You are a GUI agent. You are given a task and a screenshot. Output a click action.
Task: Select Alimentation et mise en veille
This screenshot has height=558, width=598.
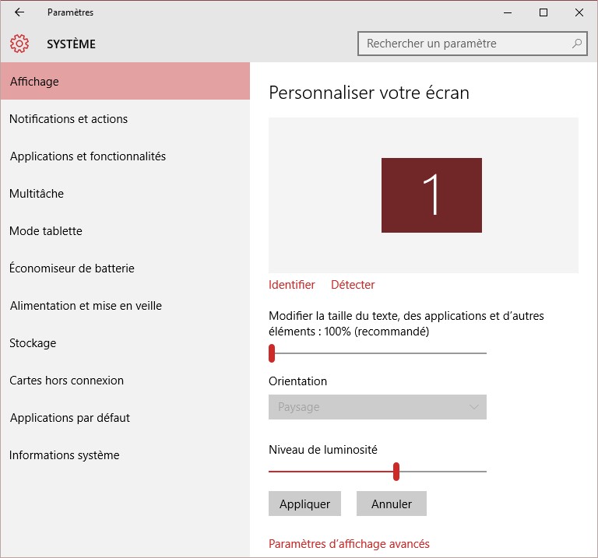pyautogui.click(x=86, y=306)
